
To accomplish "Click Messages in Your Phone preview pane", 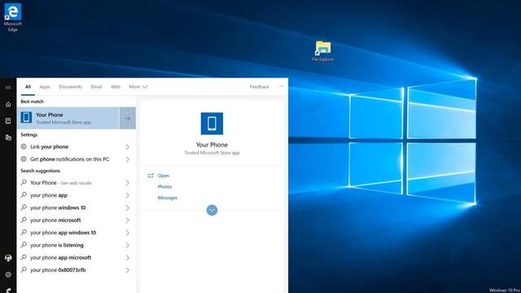I will [168, 198].
